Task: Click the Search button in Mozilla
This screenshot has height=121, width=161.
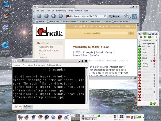Action: 114,16
